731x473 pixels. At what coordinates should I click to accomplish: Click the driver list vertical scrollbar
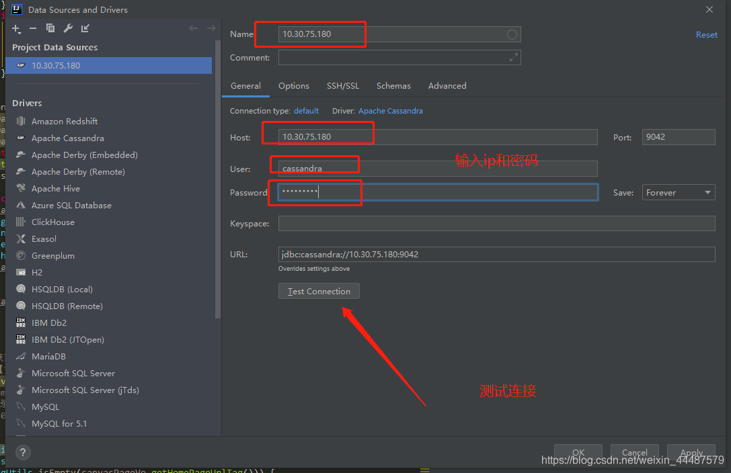pyautogui.click(x=217, y=179)
